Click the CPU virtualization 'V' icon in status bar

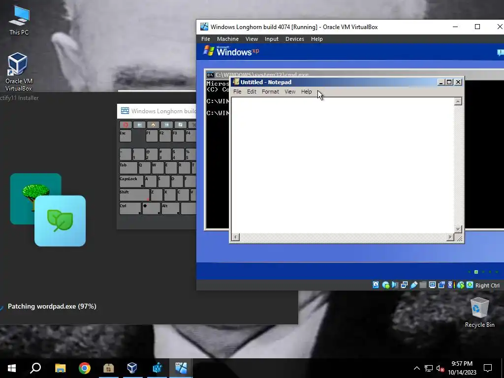tap(450, 285)
